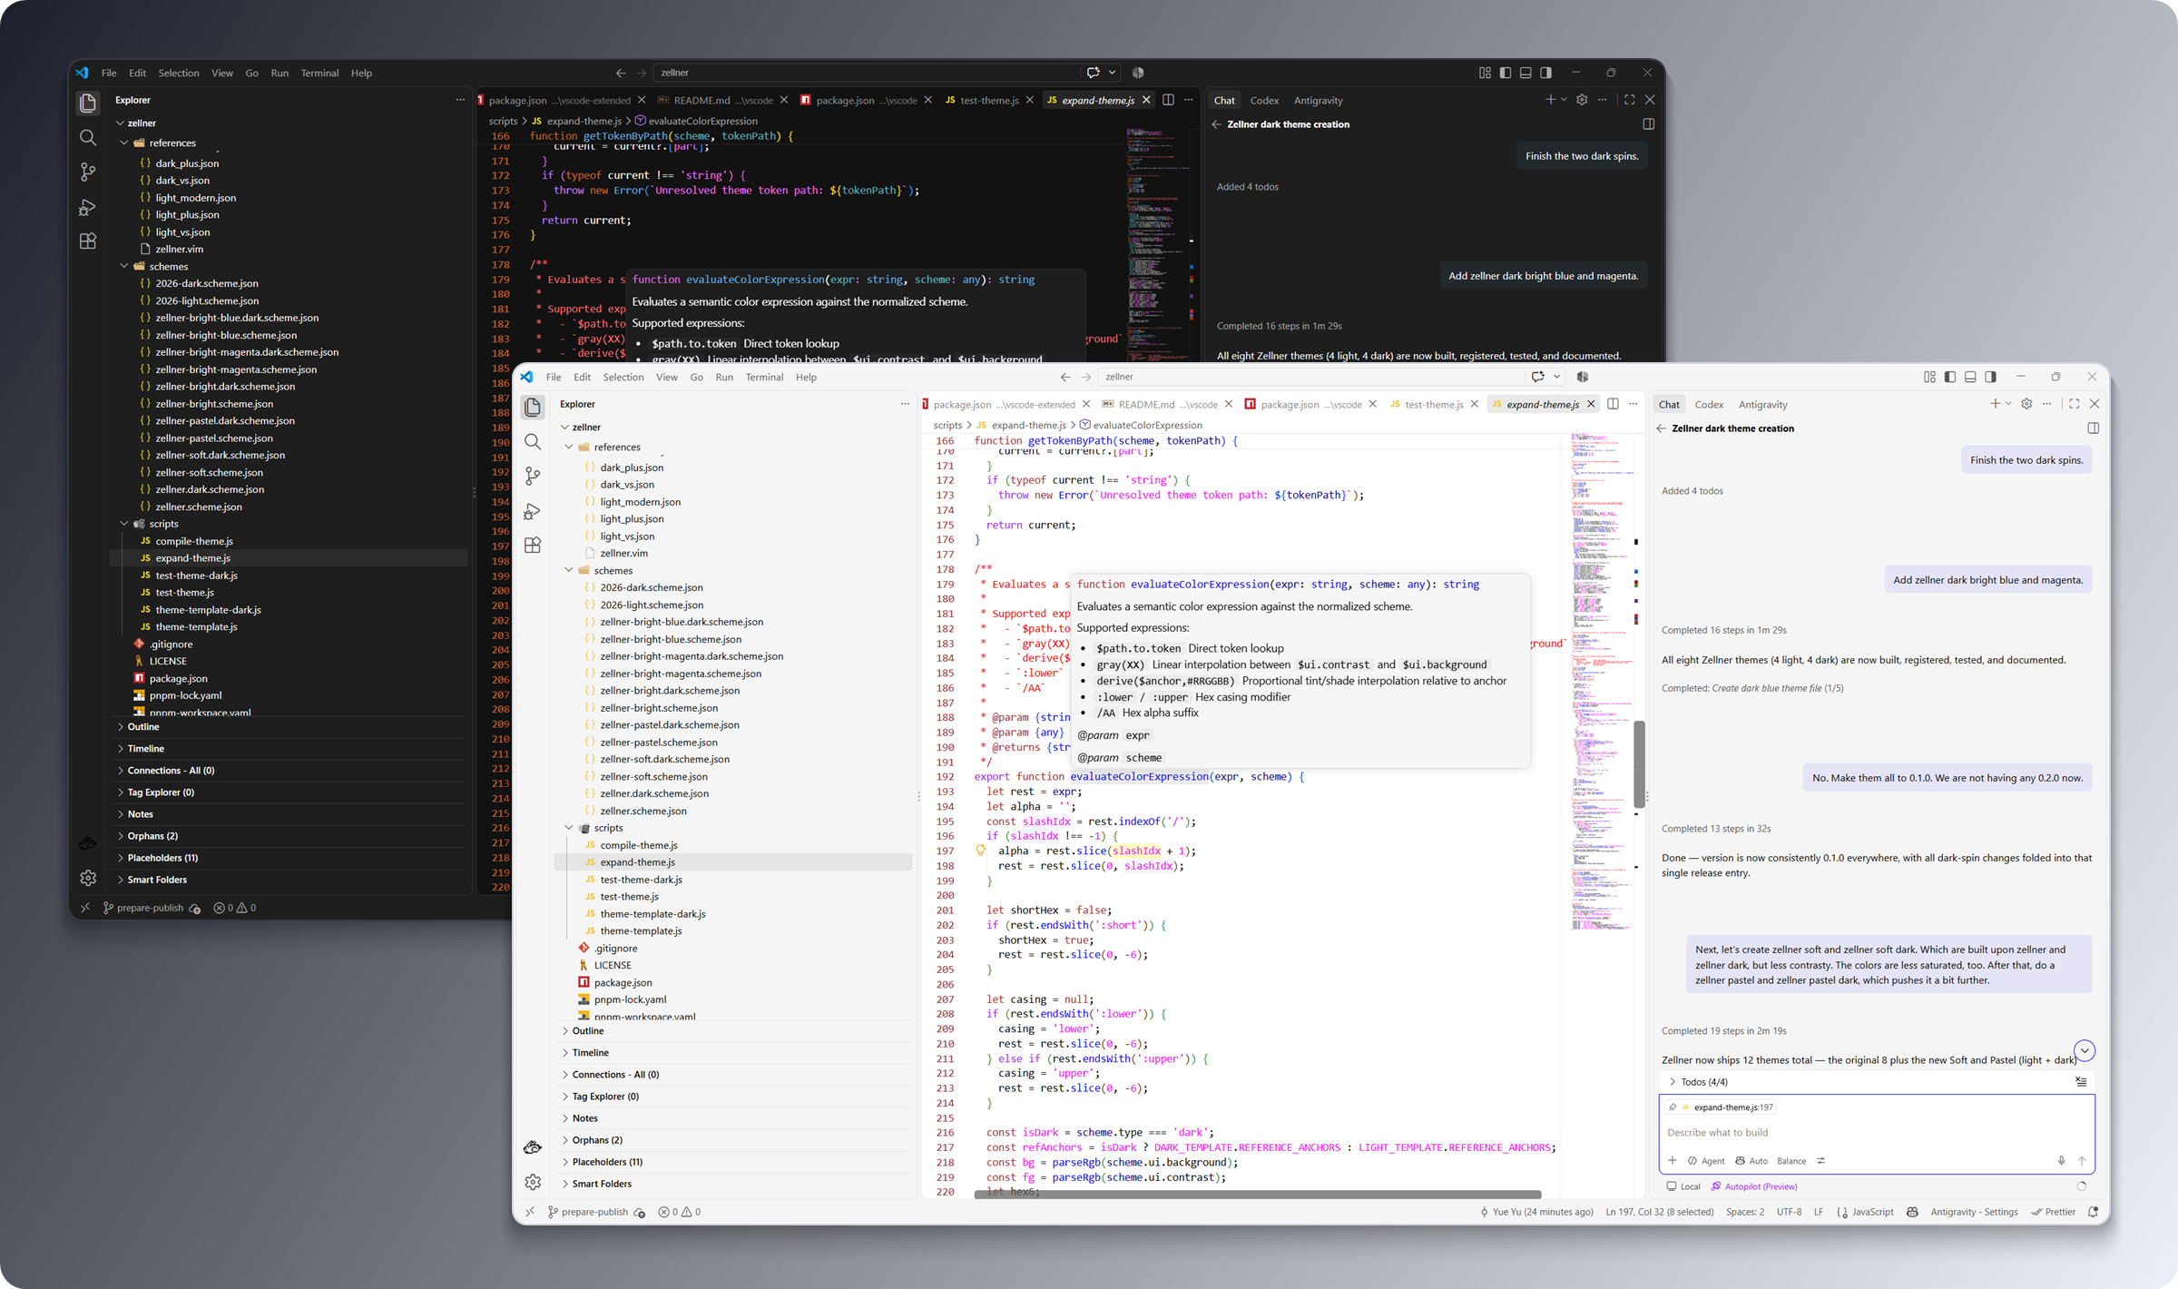Open Run and Debug in front window
Viewport: 2178px width, 1289px height.
(533, 511)
